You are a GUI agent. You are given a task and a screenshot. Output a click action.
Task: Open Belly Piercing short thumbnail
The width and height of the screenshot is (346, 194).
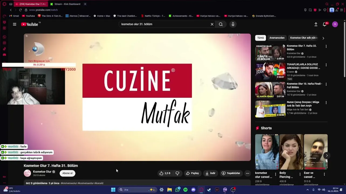(x=291, y=152)
